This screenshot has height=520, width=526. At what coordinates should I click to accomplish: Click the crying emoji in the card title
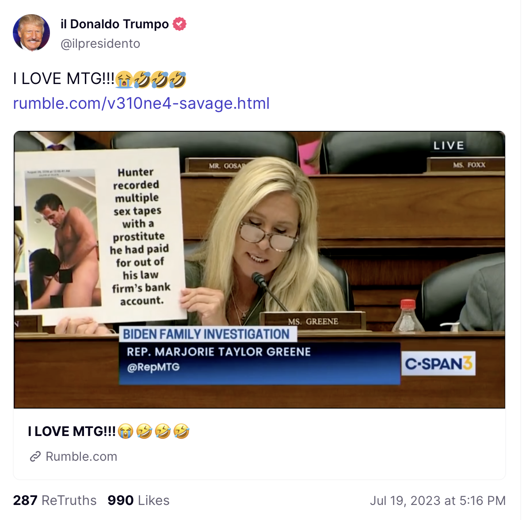click(x=126, y=432)
